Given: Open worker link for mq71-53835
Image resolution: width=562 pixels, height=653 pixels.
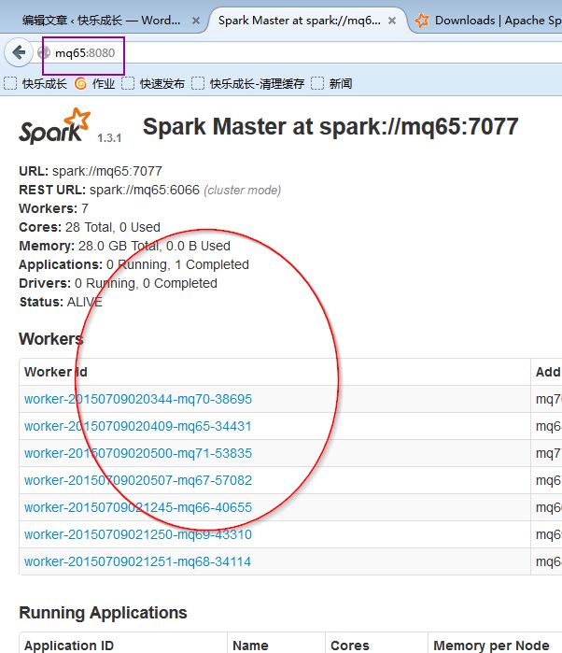Looking at the screenshot, I should [138, 453].
